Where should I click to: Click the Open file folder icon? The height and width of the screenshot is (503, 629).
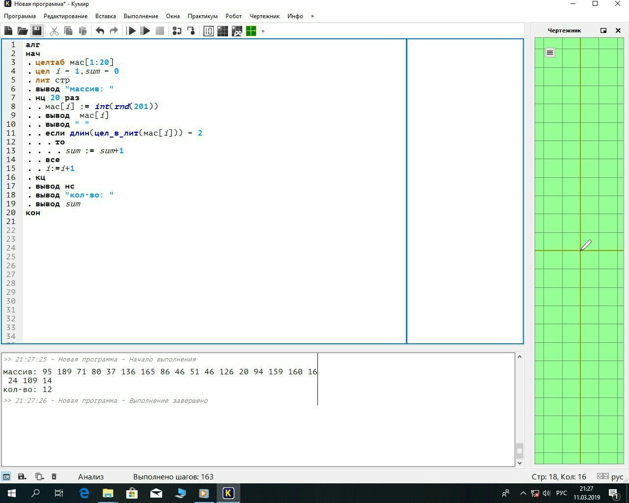pyautogui.click(x=23, y=31)
